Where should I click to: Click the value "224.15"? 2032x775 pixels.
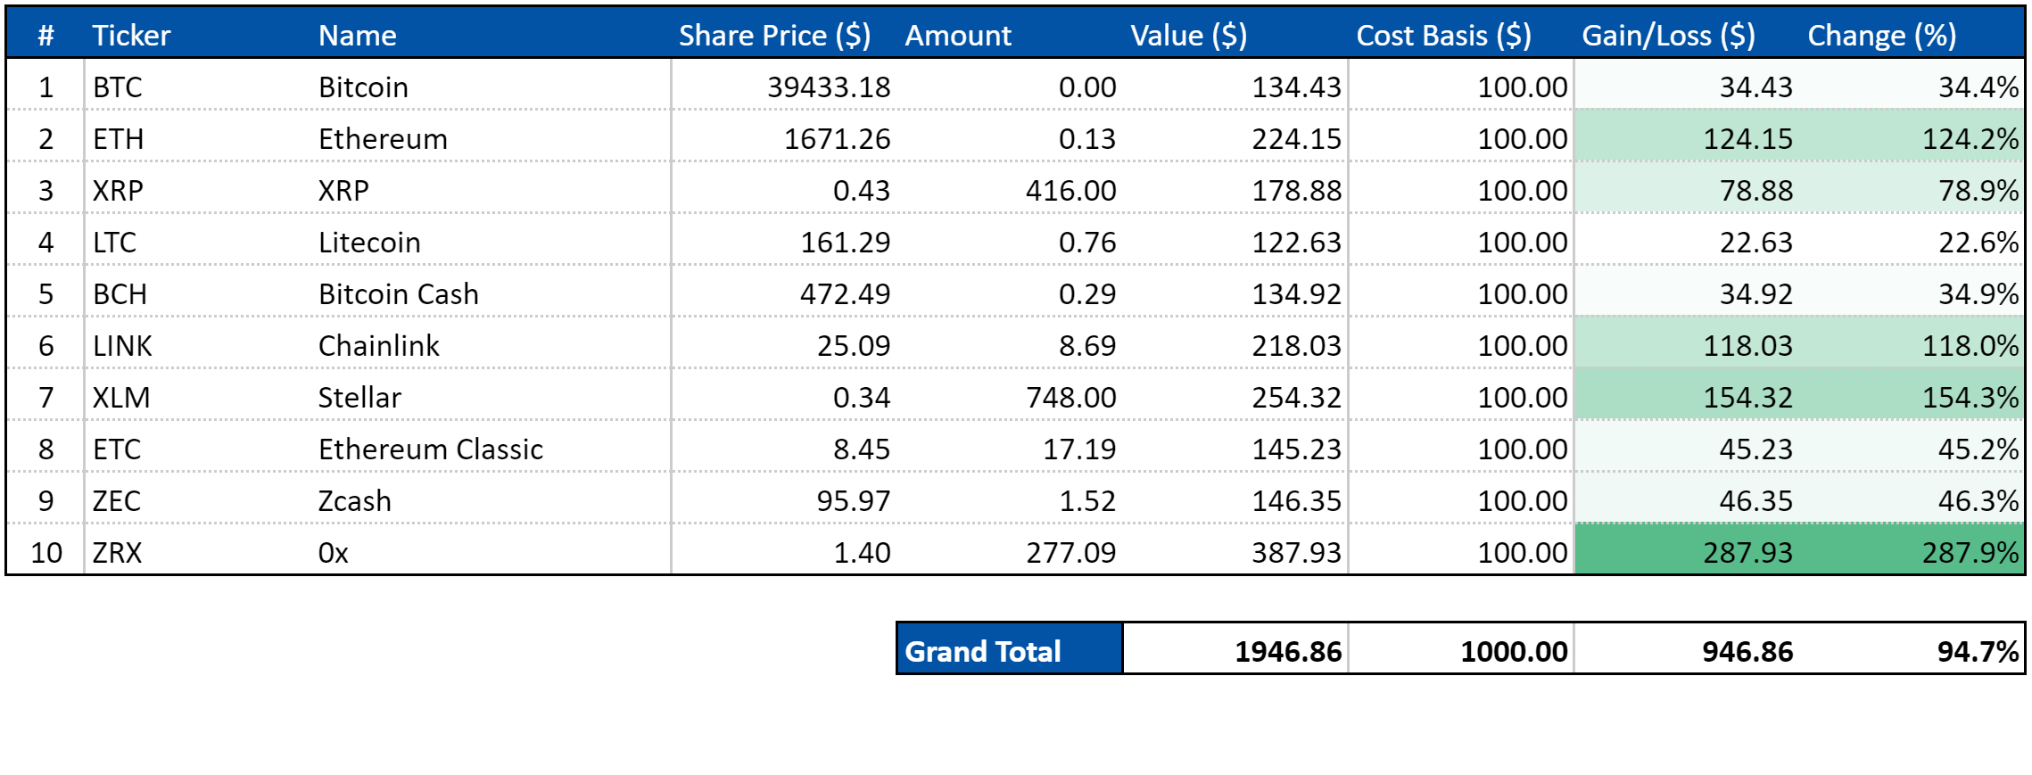click(1297, 139)
